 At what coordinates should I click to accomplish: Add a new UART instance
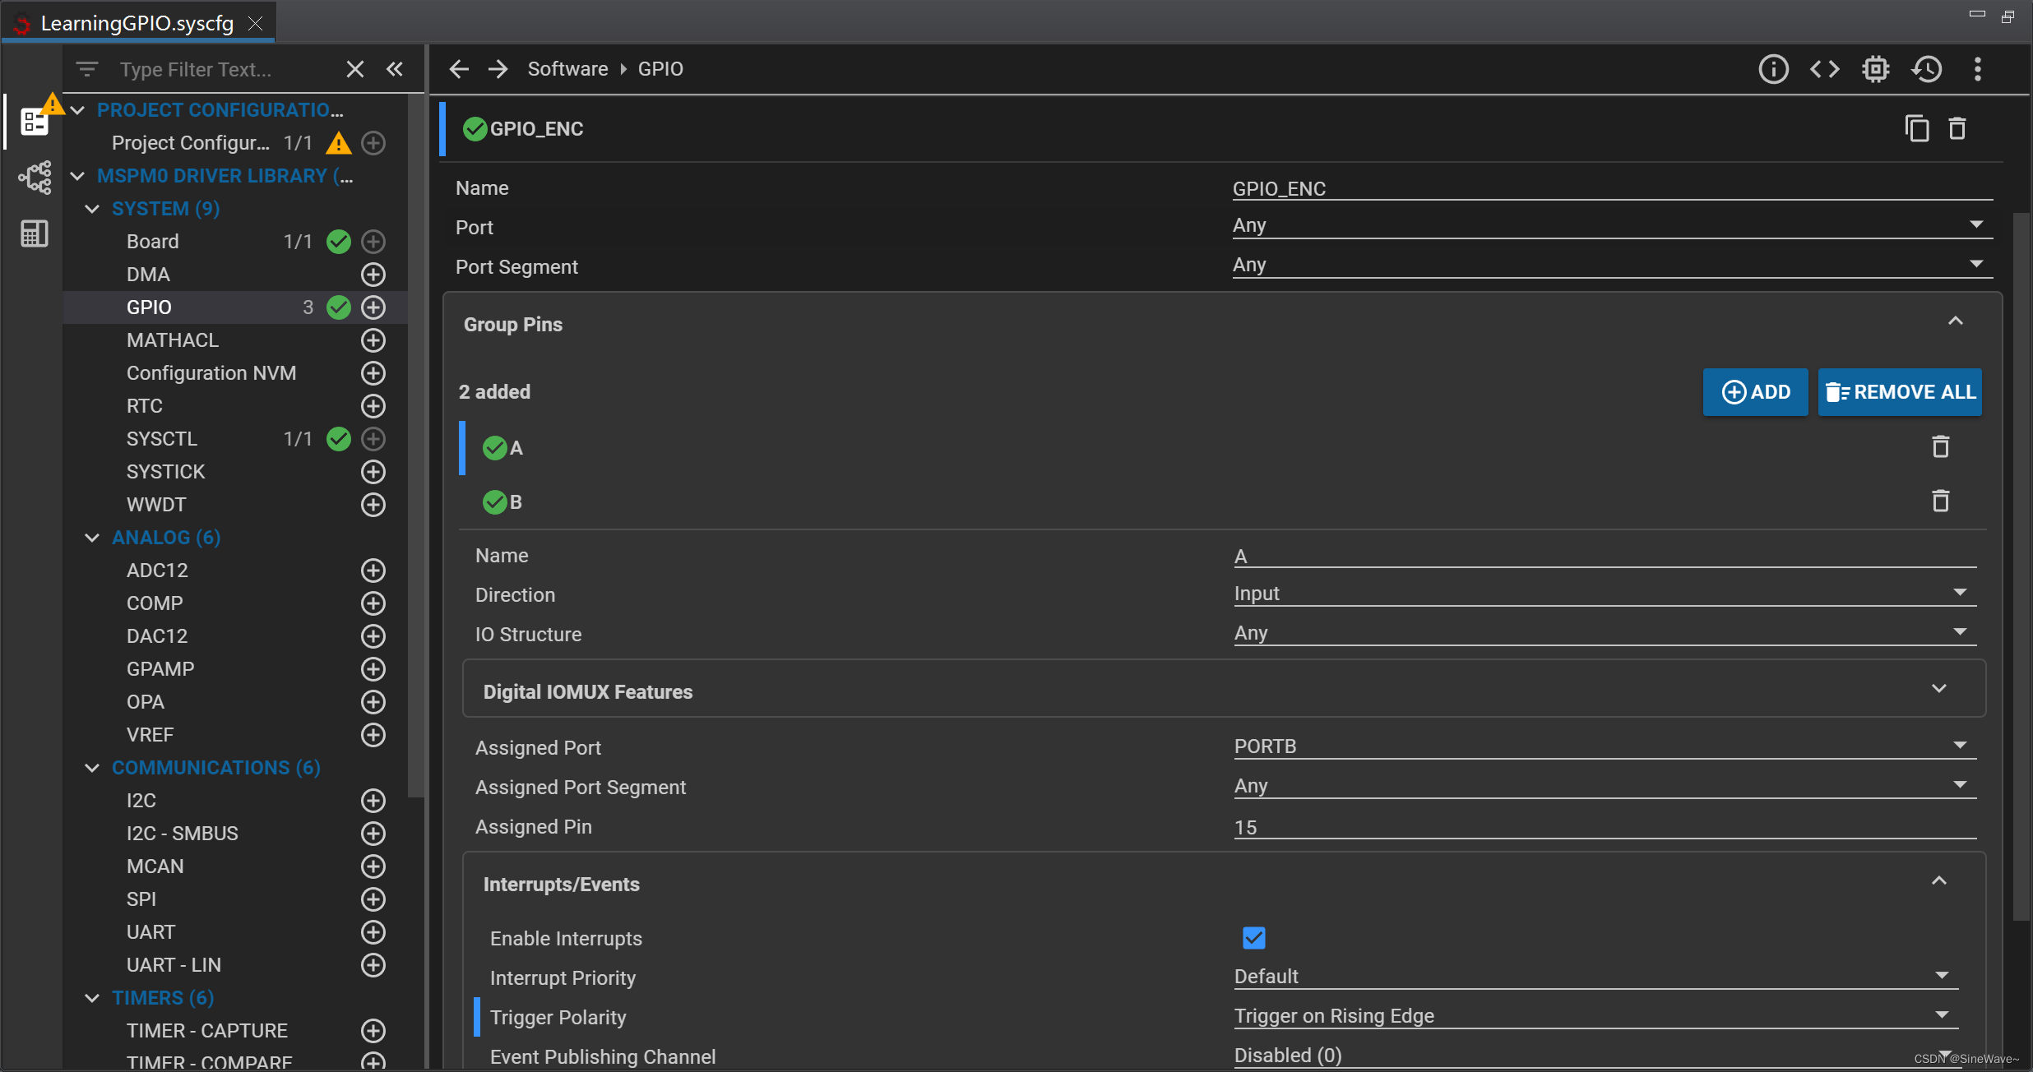click(373, 932)
